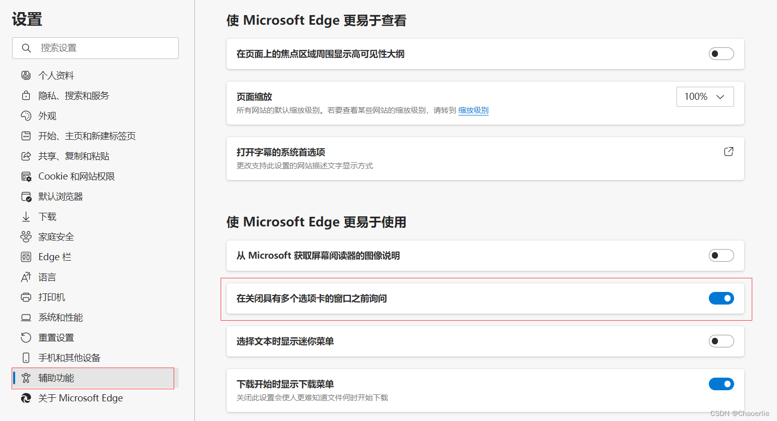Select the highlighted 辅助功能 entry

click(95, 378)
